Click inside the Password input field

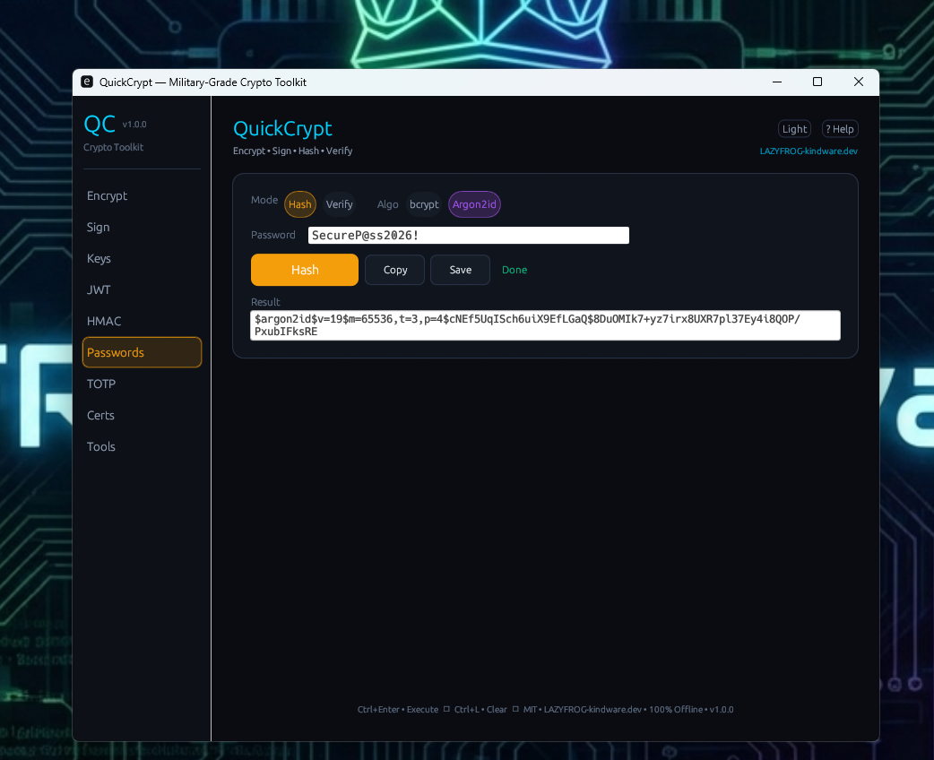tap(468, 235)
